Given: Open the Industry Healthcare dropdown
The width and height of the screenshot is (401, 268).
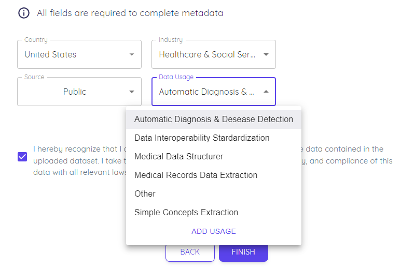Looking at the screenshot, I should [x=214, y=54].
